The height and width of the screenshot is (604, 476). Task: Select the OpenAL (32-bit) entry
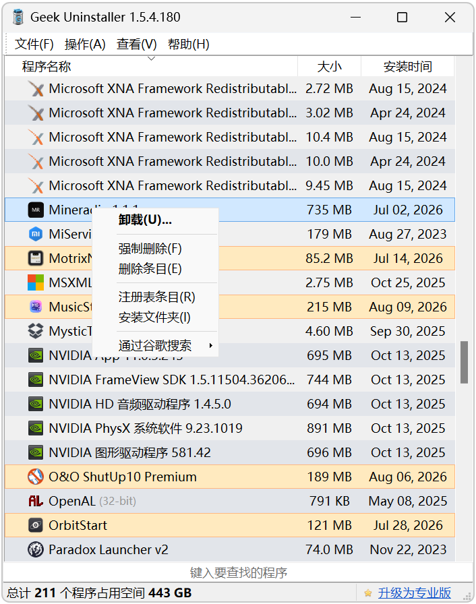tap(92, 501)
